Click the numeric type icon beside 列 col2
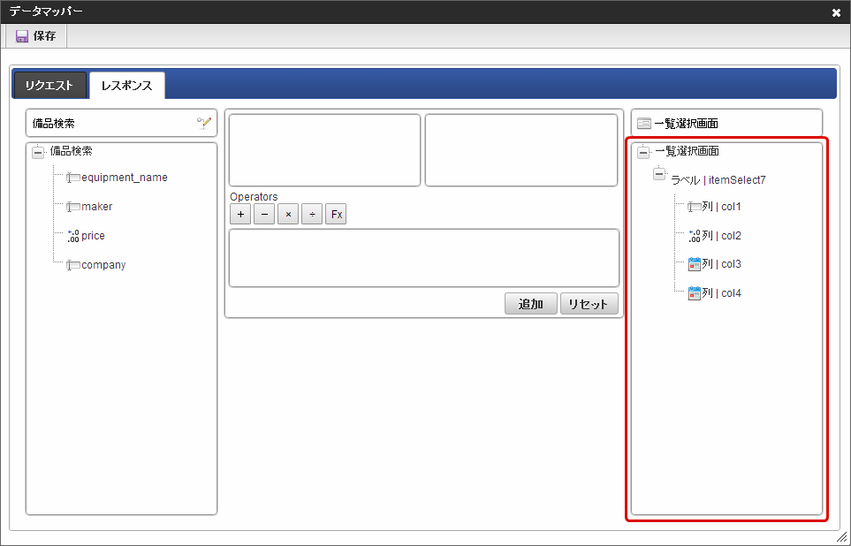Viewport: 851px width, 546px height. click(695, 235)
